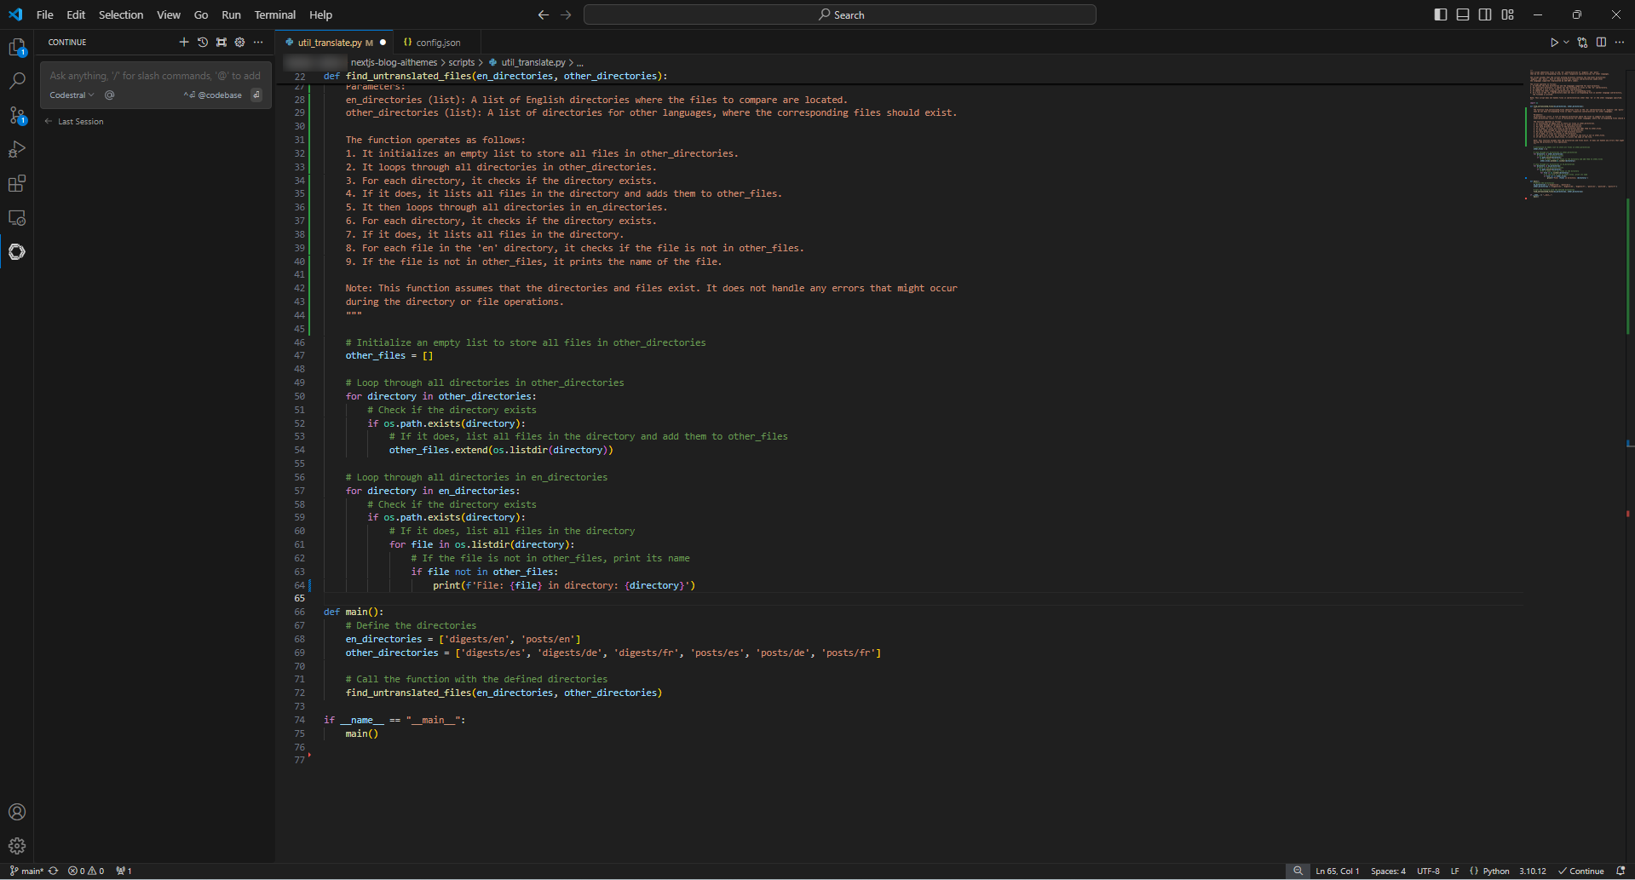Focus the Continue ask anything input

[x=155, y=76]
